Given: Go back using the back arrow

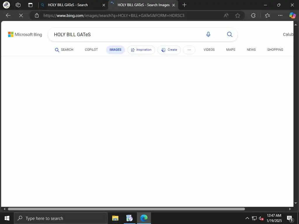Looking at the screenshot, I should click(8, 15).
